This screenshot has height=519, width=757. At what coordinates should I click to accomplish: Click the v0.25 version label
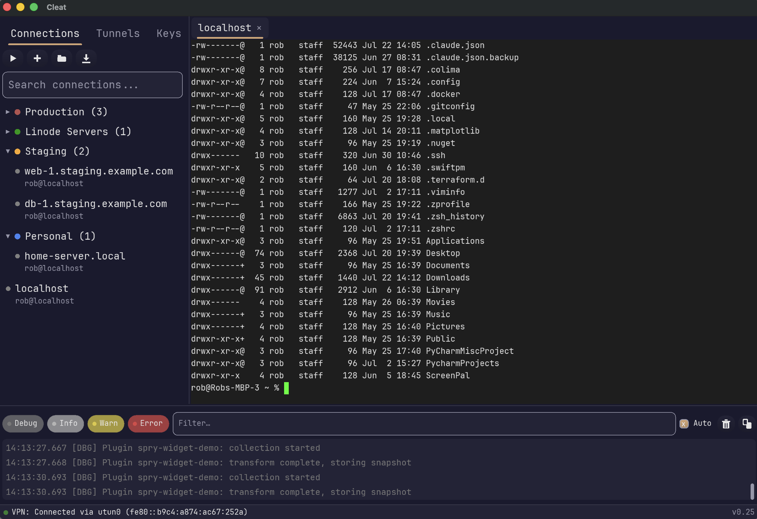tap(743, 512)
